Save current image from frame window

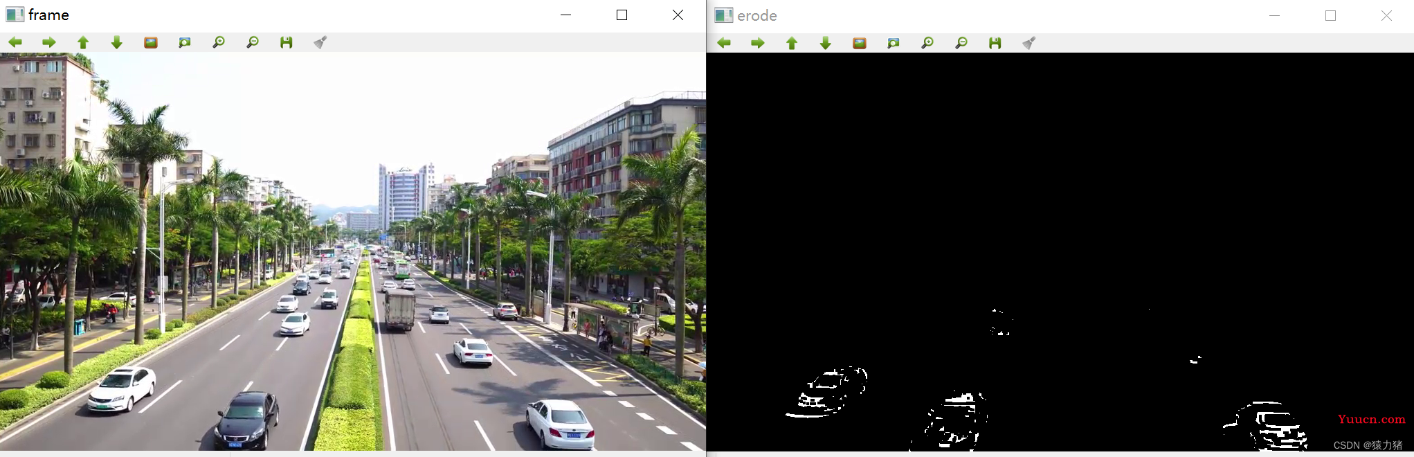pyautogui.click(x=287, y=42)
